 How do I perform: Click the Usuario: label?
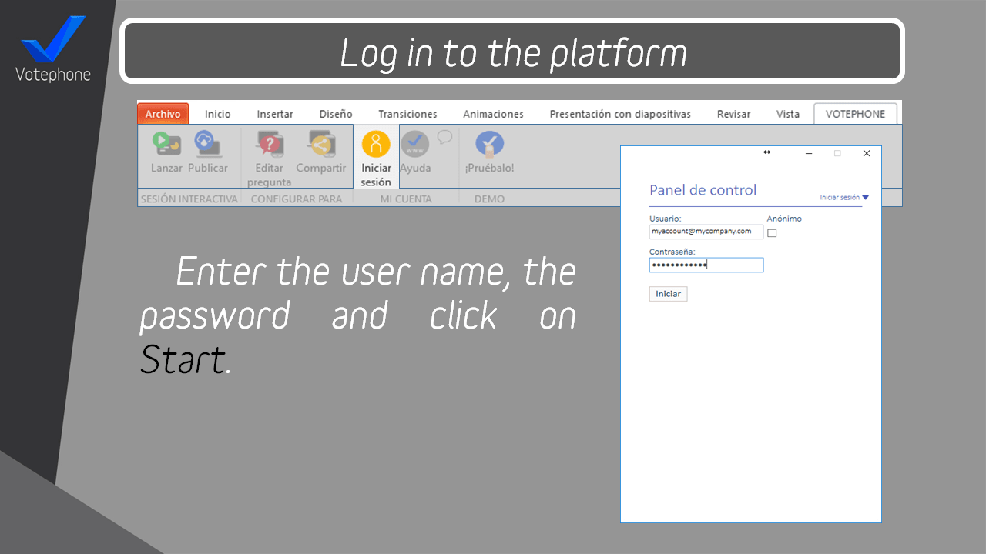click(666, 219)
